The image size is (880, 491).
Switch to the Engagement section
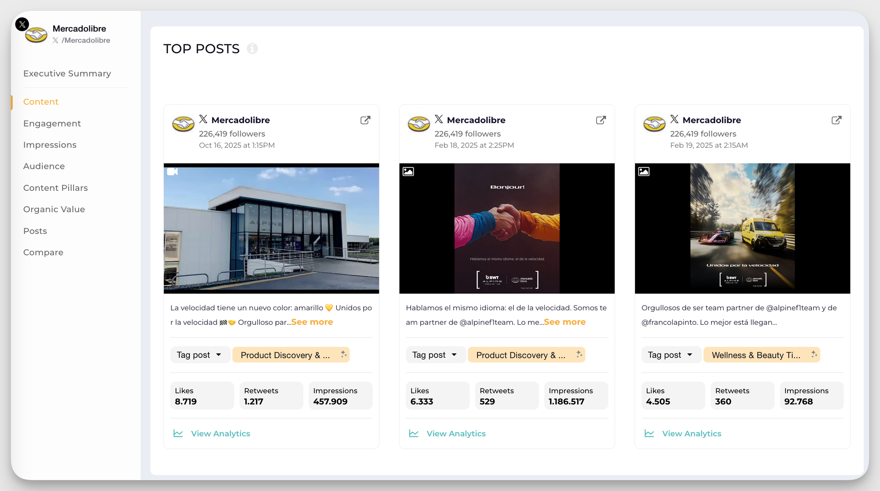52,123
